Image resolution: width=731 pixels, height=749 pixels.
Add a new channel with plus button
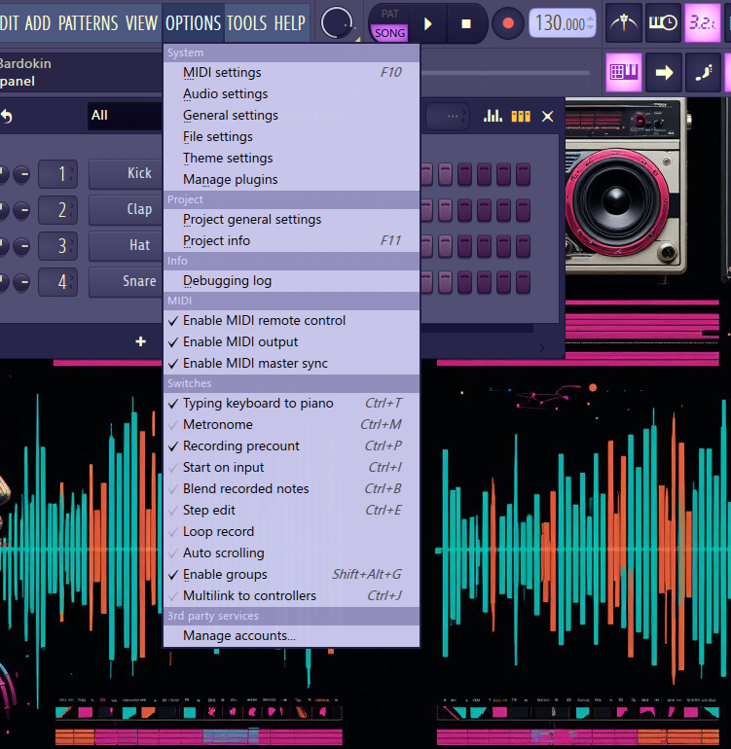click(x=140, y=341)
